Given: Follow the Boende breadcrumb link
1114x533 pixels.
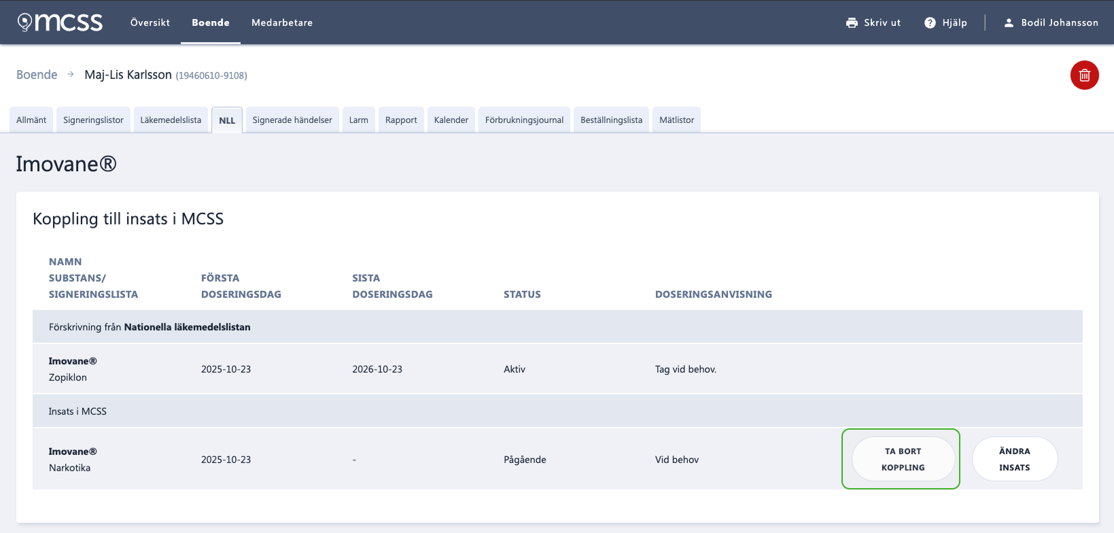Looking at the screenshot, I should coord(37,74).
